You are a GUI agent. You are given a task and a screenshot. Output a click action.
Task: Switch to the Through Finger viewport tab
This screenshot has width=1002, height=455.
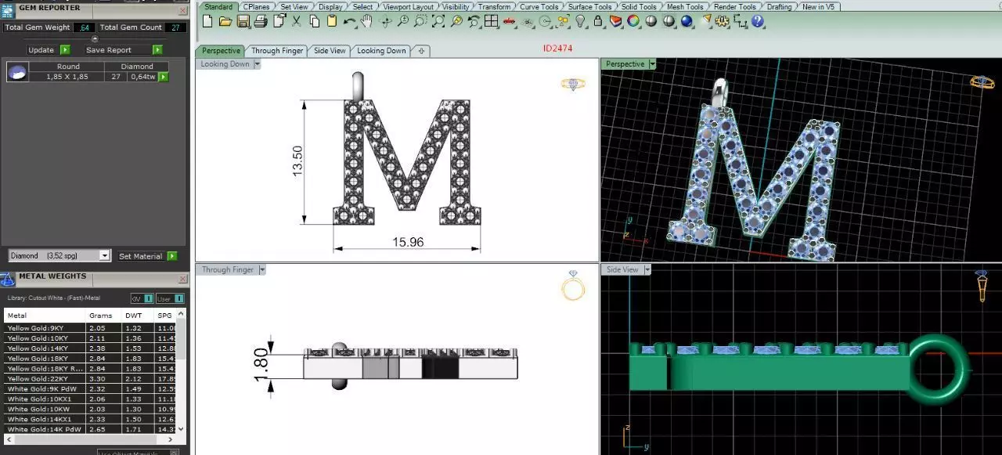[276, 51]
